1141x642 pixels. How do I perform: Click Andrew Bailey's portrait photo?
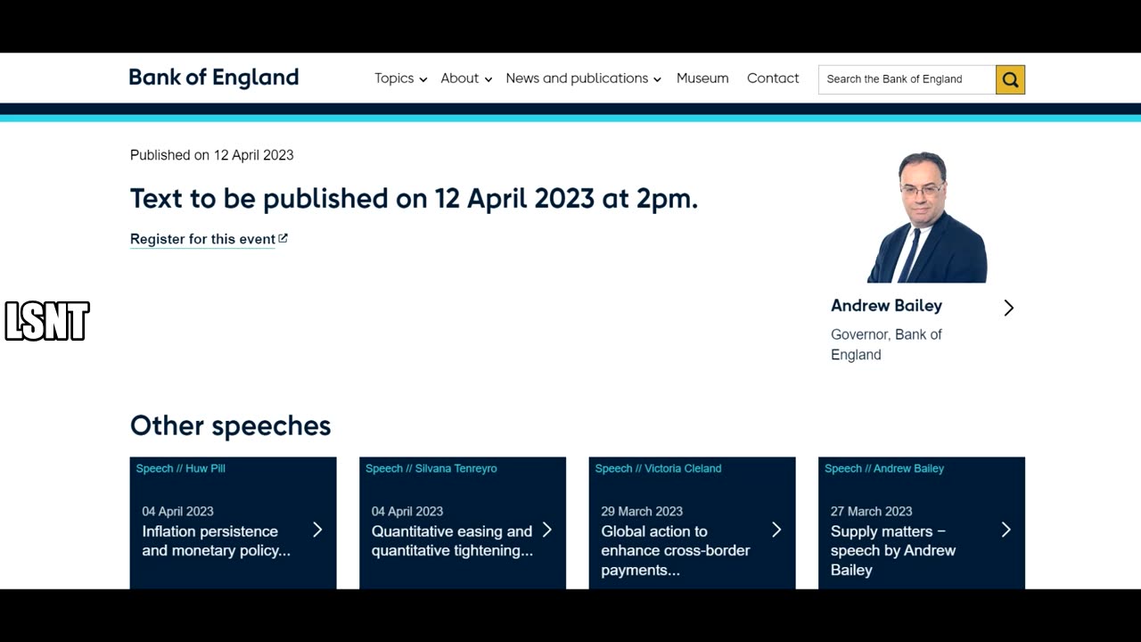click(927, 217)
